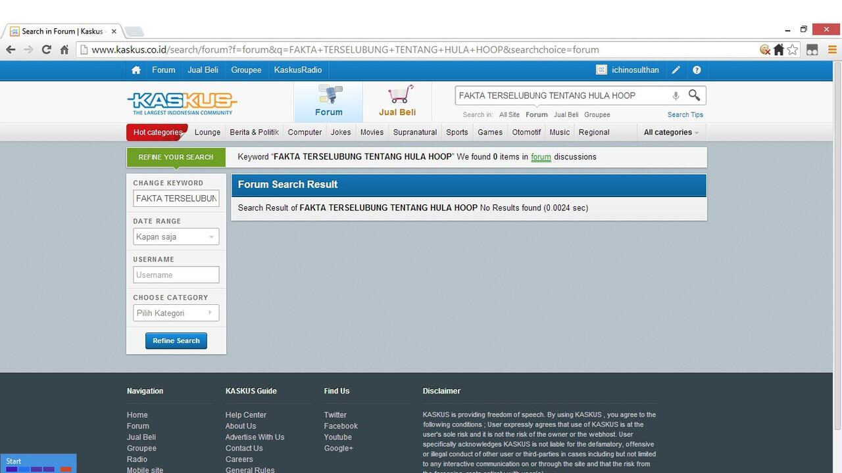Click the footer Advertise With Us link

(x=255, y=437)
